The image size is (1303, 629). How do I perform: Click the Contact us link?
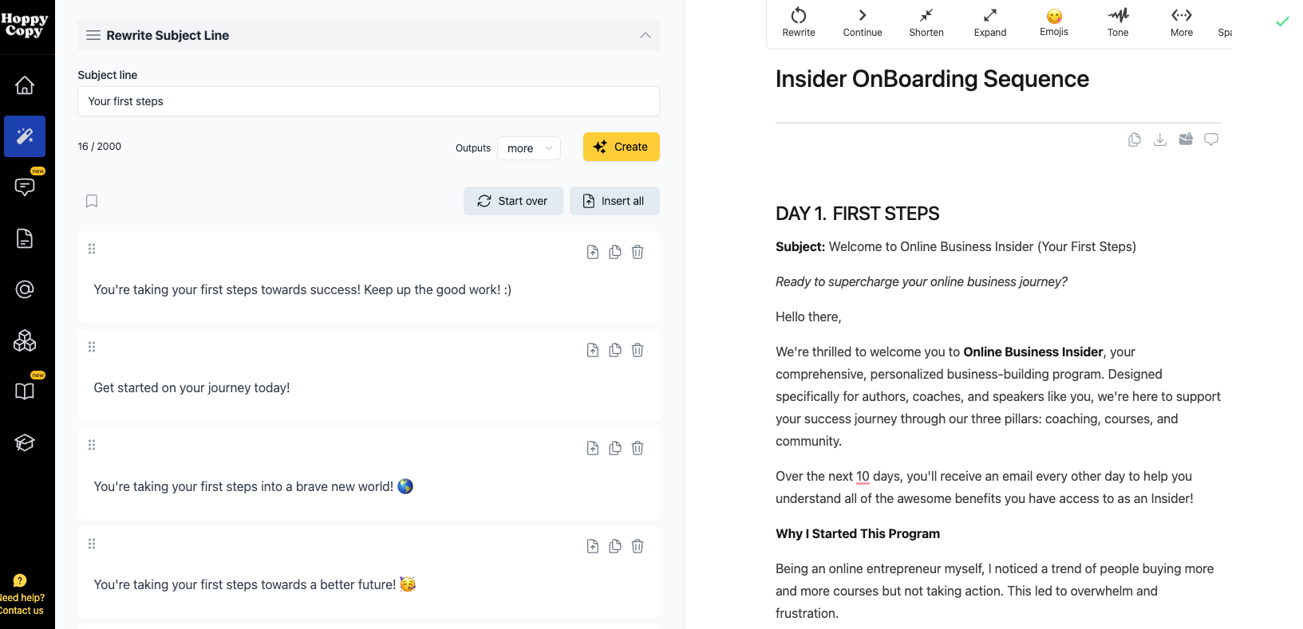point(22,611)
